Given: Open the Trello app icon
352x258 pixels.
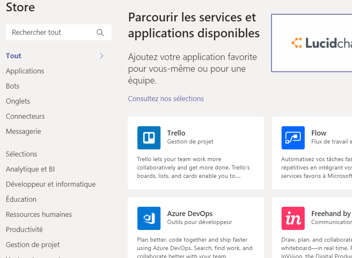Looking at the screenshot, I should coord(149,138).
